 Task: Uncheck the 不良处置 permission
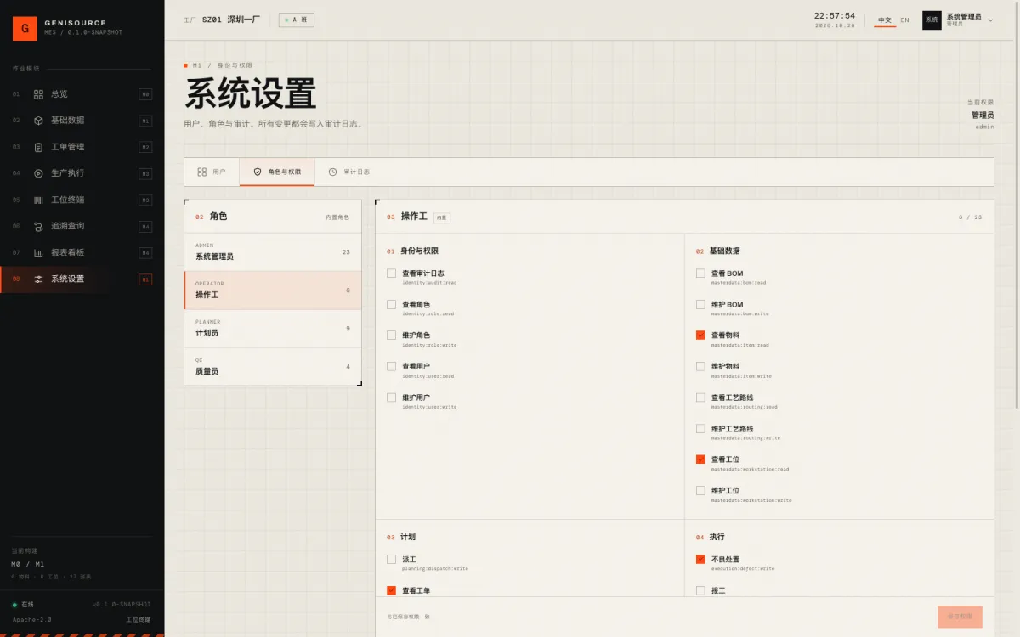(700, 560)
